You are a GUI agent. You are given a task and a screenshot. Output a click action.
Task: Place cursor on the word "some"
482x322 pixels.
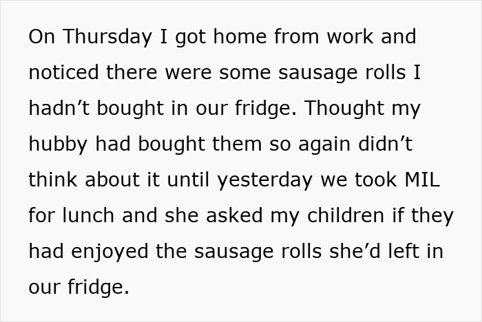tap(244, 73)
